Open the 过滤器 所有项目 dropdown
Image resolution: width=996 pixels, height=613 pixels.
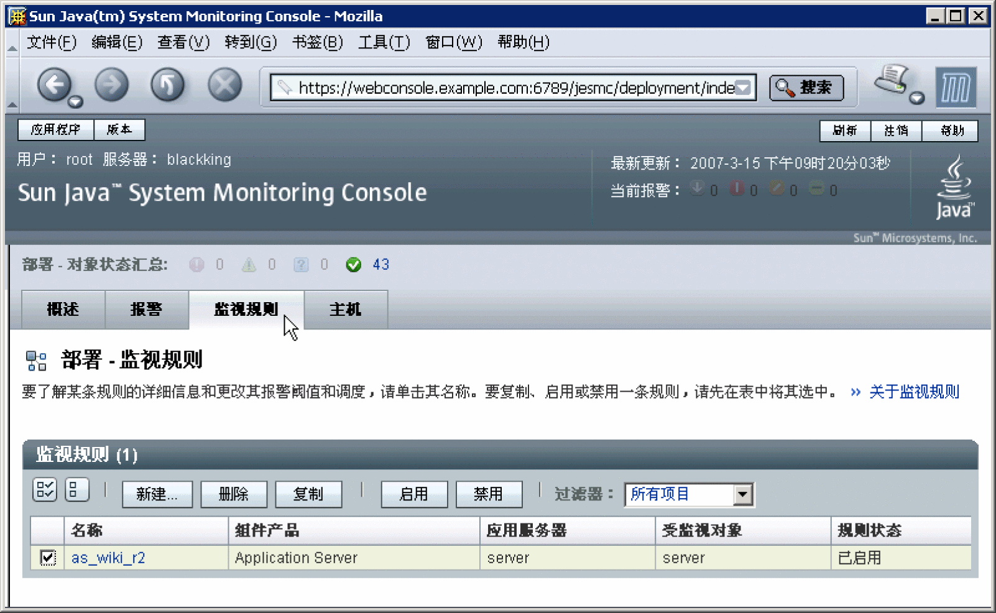click(x=689, y=495)
